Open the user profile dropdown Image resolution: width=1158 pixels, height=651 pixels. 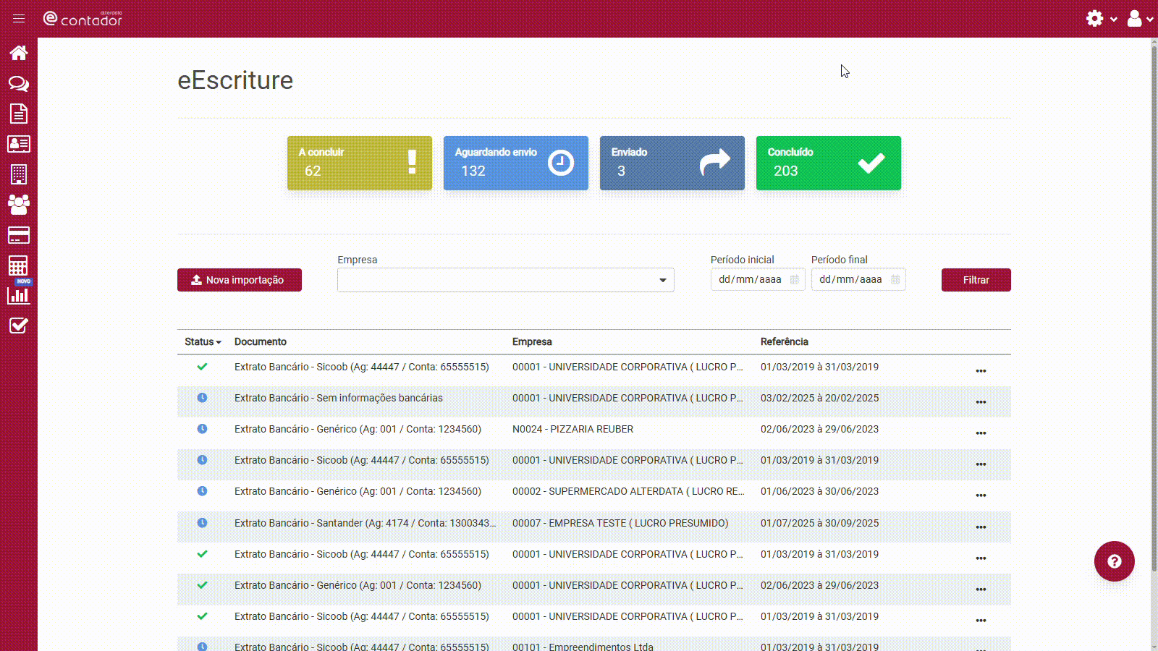pos(1139,19)
